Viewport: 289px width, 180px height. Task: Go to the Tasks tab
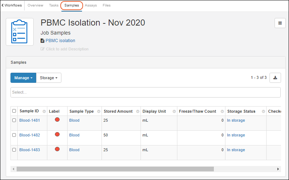pyautogui.click(x=53, y=5)
